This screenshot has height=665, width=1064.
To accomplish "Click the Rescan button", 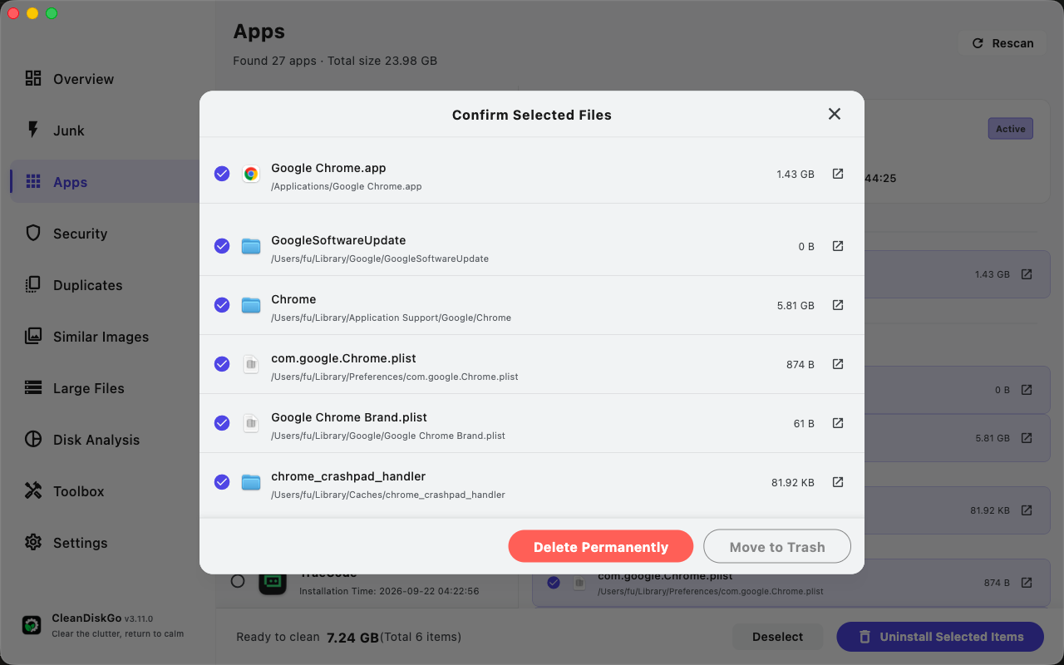I will (x=1002, y=43).
